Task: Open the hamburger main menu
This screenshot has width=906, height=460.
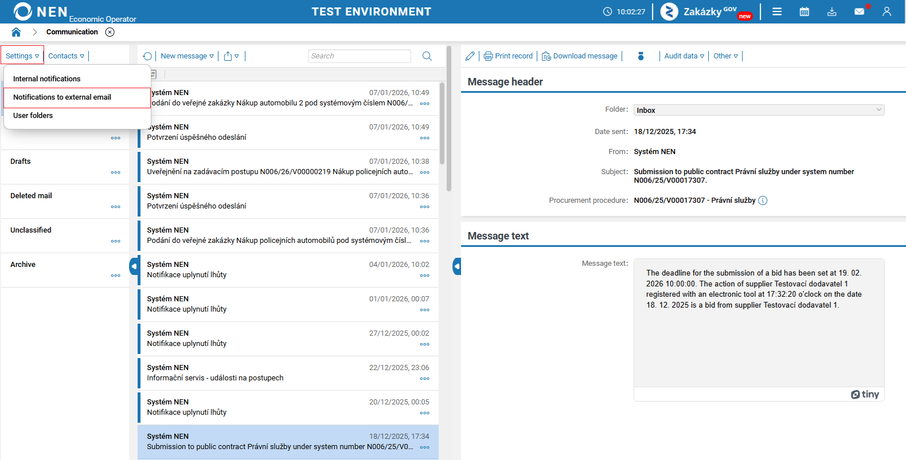Action: [x=777, y=11]
